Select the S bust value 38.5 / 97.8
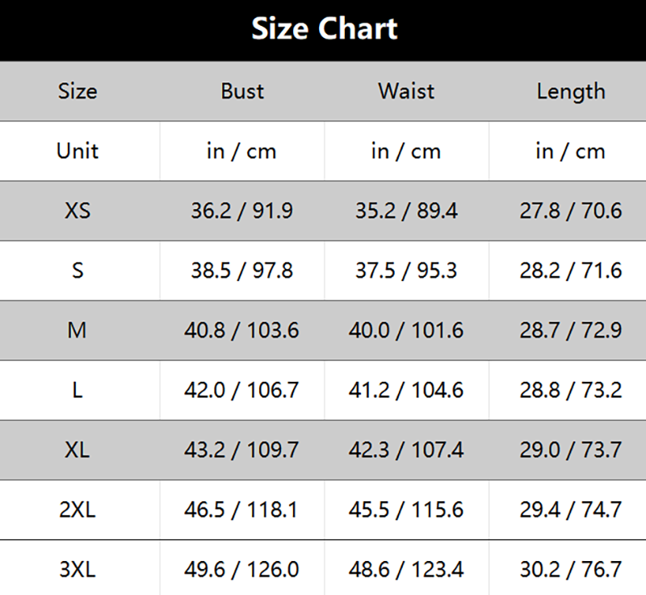Image resolution: width=646 pixels, height=595 pixels. 241,270
